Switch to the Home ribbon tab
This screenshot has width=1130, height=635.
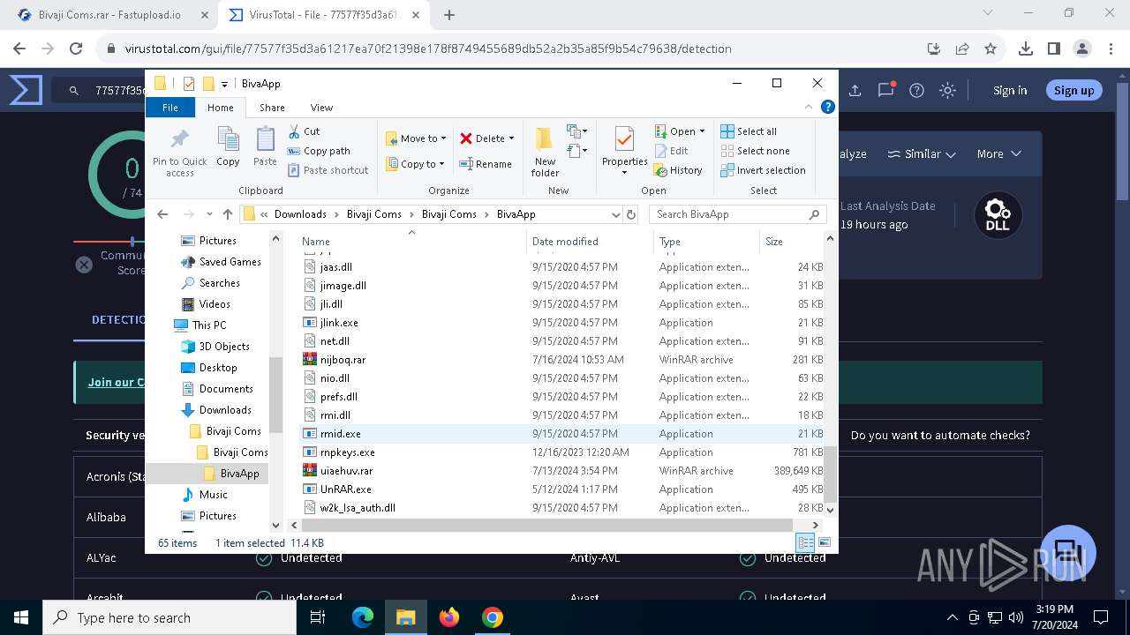coord(221,108)
